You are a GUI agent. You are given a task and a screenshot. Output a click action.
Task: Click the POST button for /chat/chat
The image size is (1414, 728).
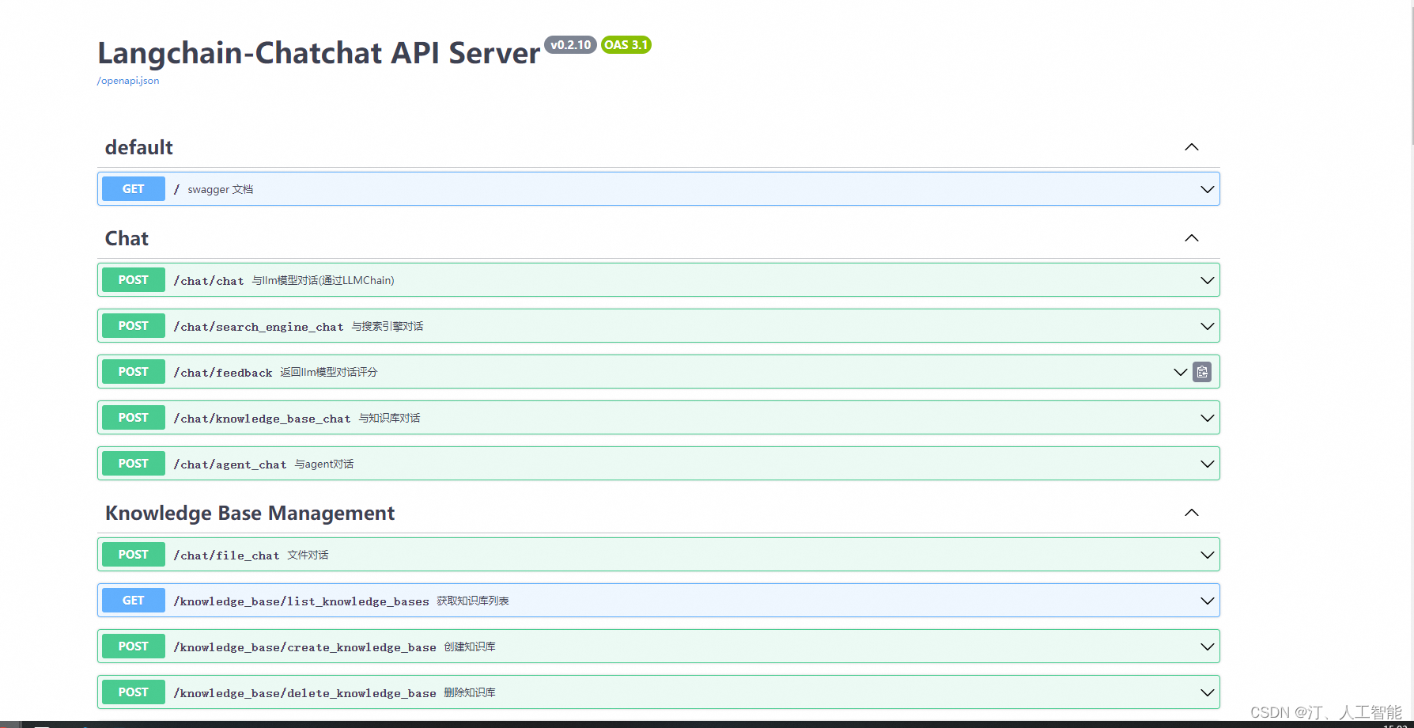pyautogui.click(x=134, y=280)
